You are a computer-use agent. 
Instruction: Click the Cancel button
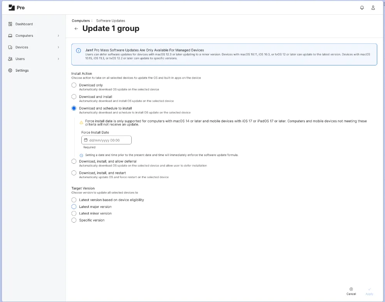351,291
